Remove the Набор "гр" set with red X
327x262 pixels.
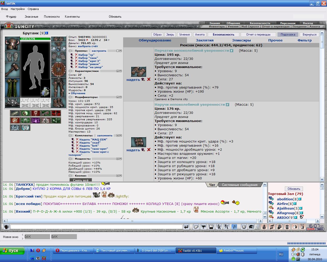click(76, 55)
